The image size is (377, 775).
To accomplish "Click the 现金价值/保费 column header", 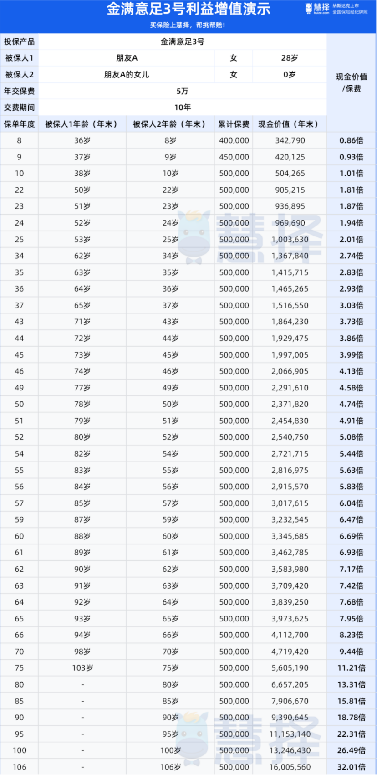I will pos(351,82).
